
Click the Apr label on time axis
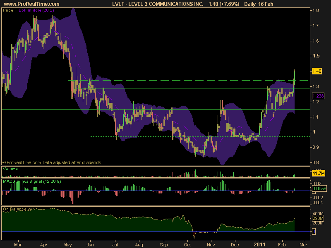tap(44, 245)
